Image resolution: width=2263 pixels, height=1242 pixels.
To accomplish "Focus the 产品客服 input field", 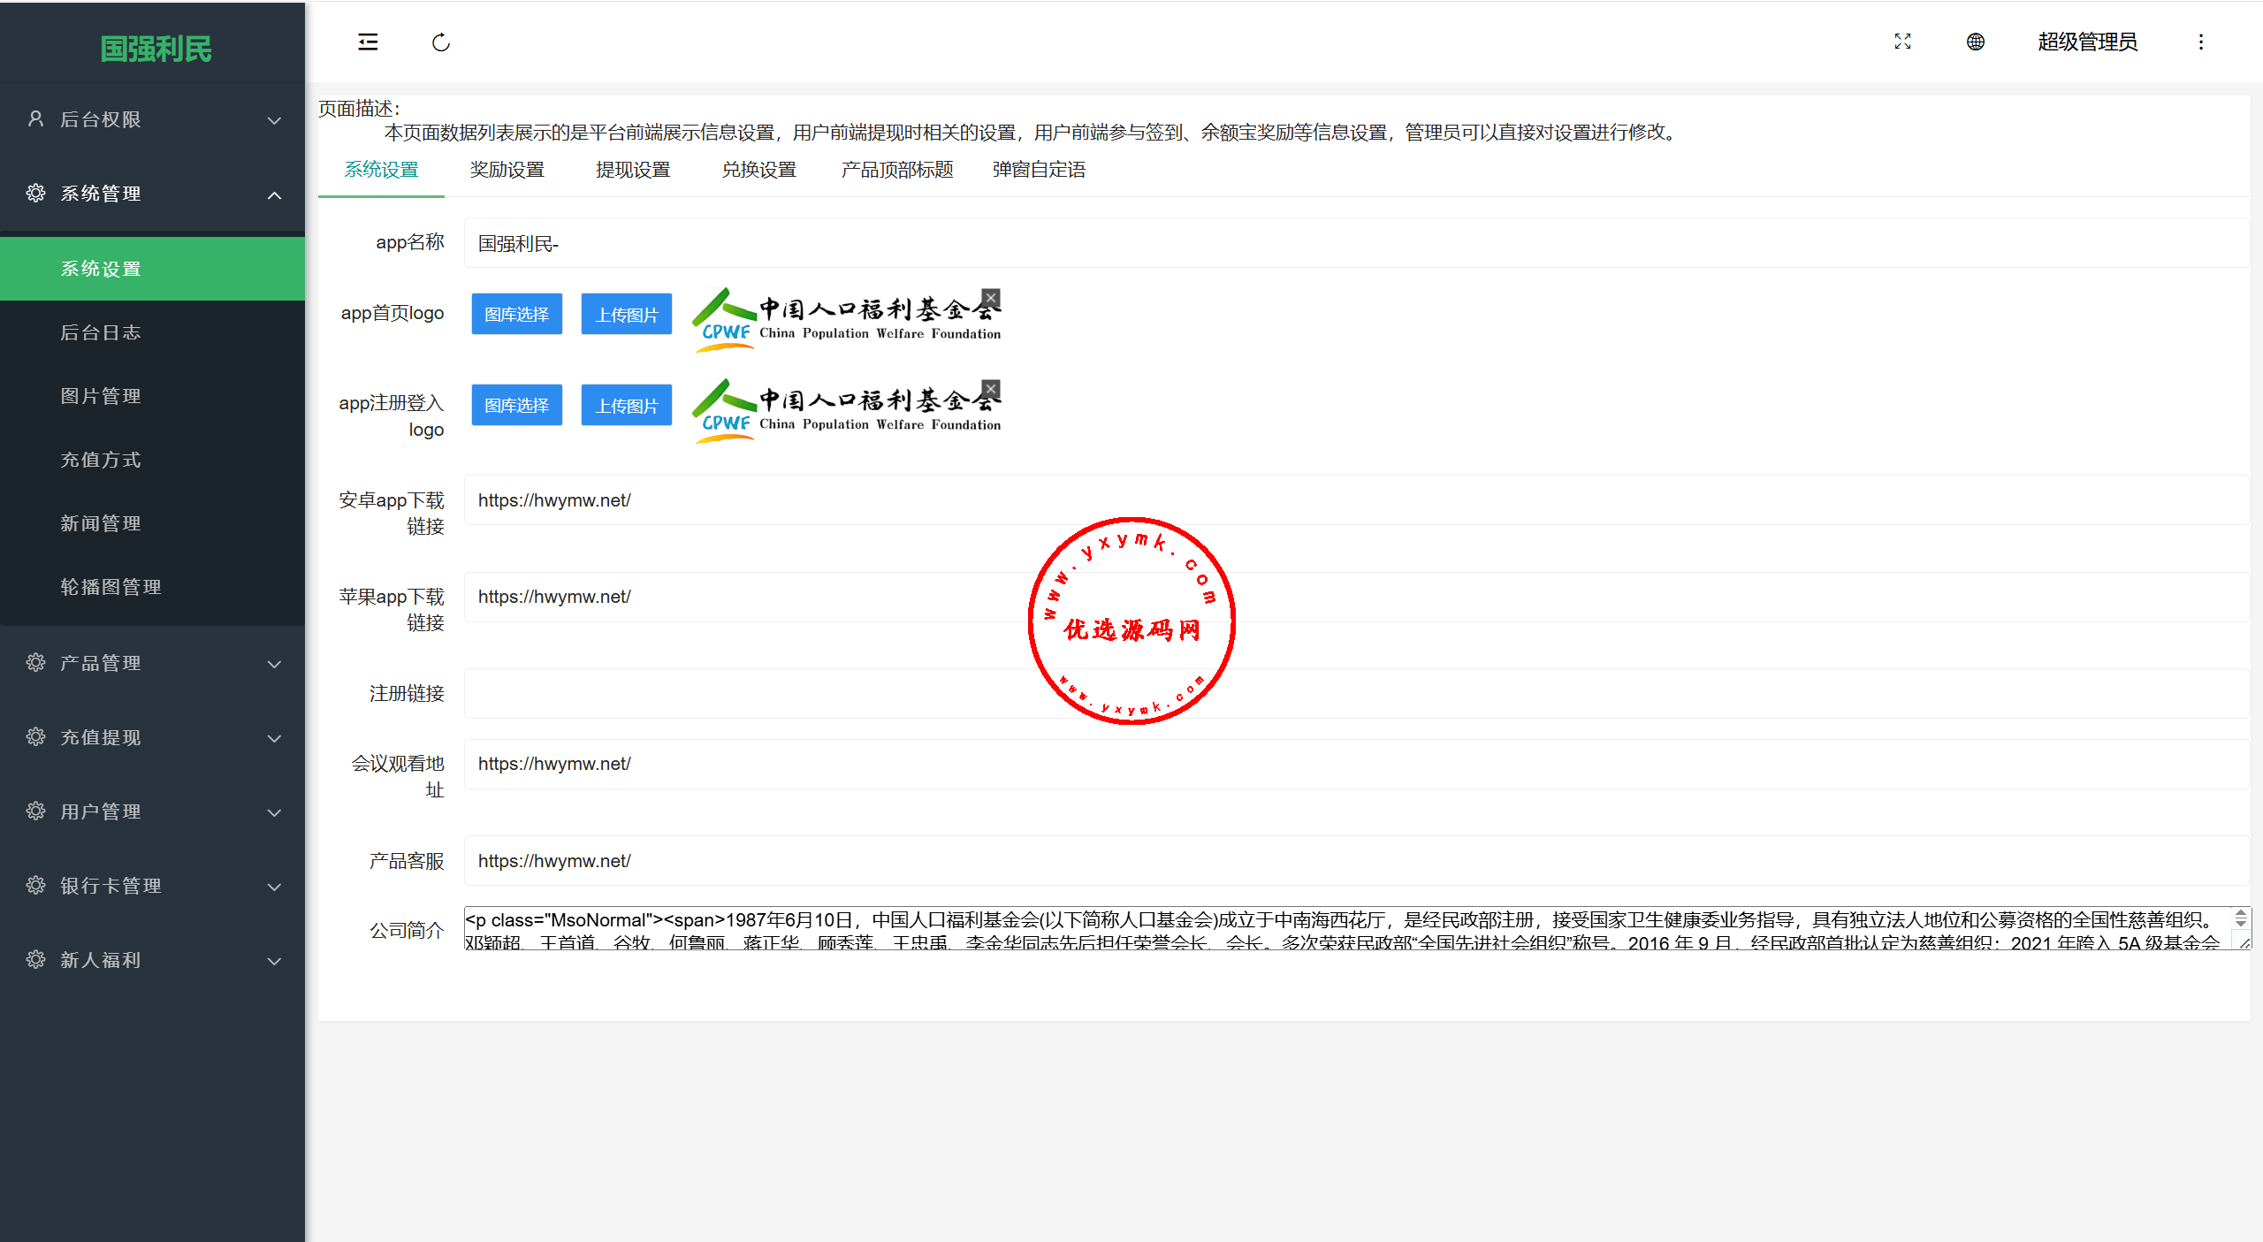I will 1356,861.
